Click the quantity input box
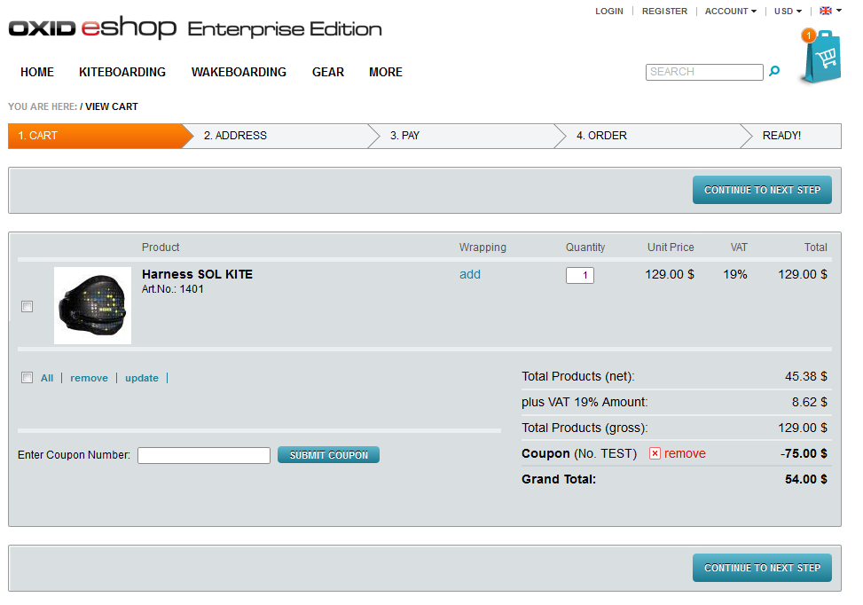863x605 pixels. point(580,275)
